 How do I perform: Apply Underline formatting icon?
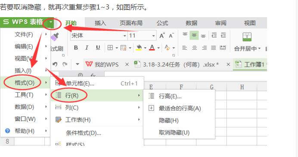click(98, 48)
